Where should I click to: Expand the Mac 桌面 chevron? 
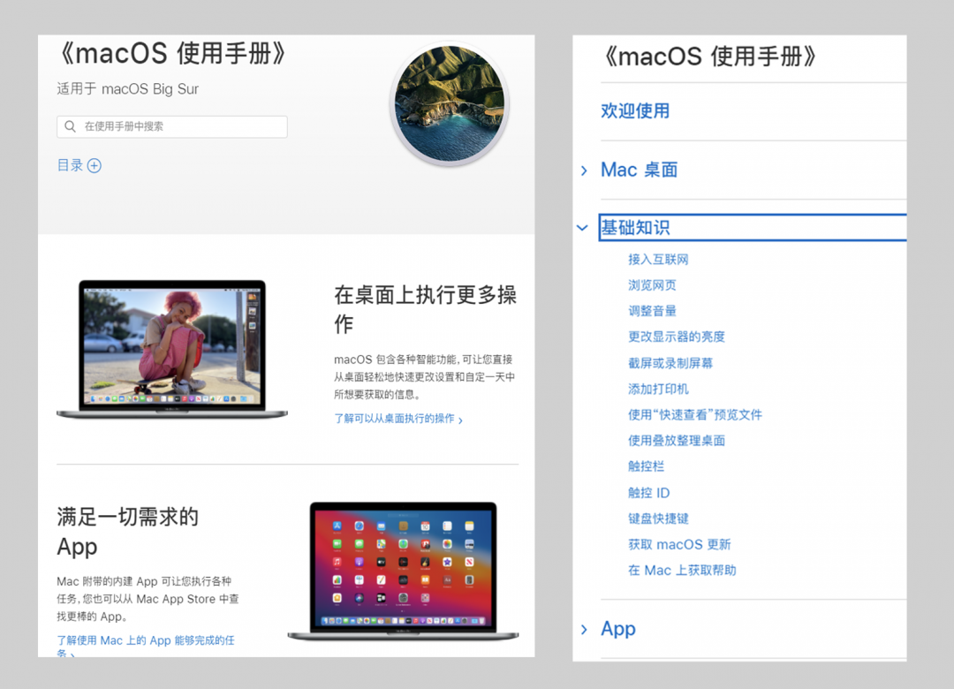click(x=584, y=170)
